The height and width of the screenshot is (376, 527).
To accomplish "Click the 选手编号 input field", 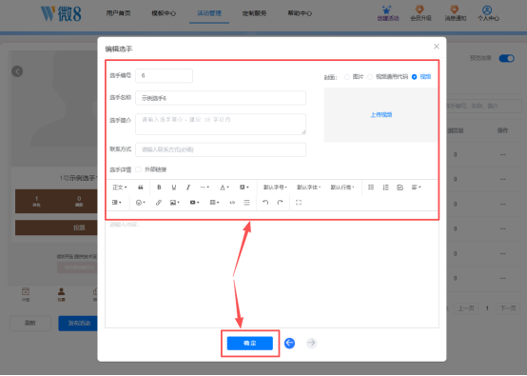I will (164, 75).
